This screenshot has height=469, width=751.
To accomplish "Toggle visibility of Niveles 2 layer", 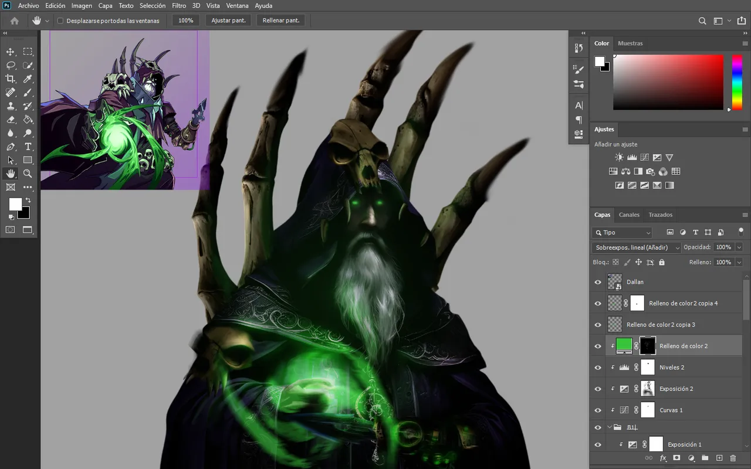I will (598, 368).
